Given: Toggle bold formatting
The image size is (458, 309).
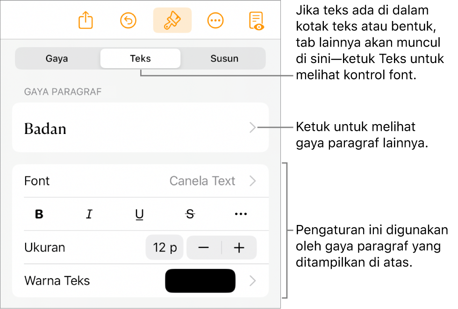Looking at the screenshot, I should 39,214.
